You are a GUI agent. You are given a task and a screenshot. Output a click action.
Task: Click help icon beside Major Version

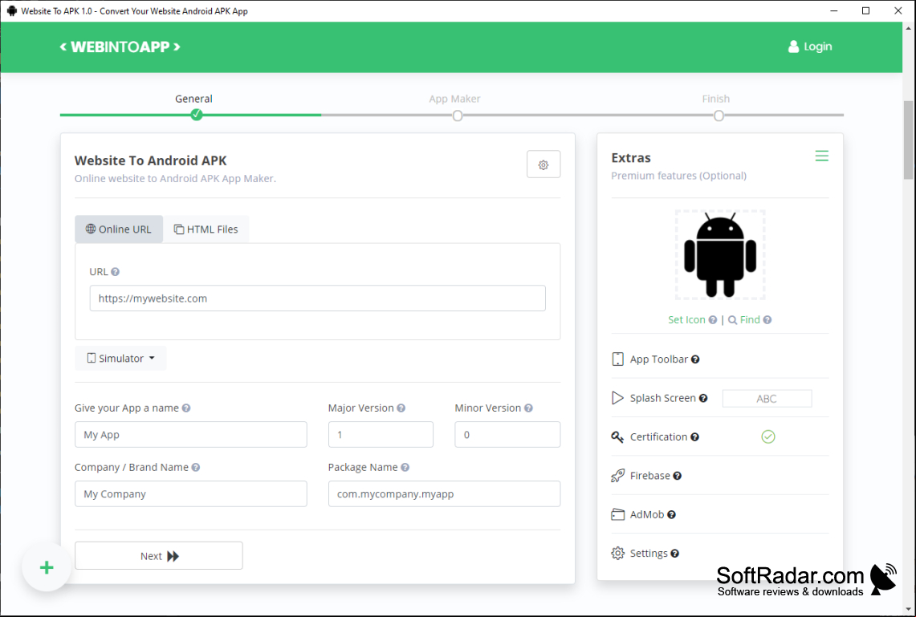[x=401, y=408]
